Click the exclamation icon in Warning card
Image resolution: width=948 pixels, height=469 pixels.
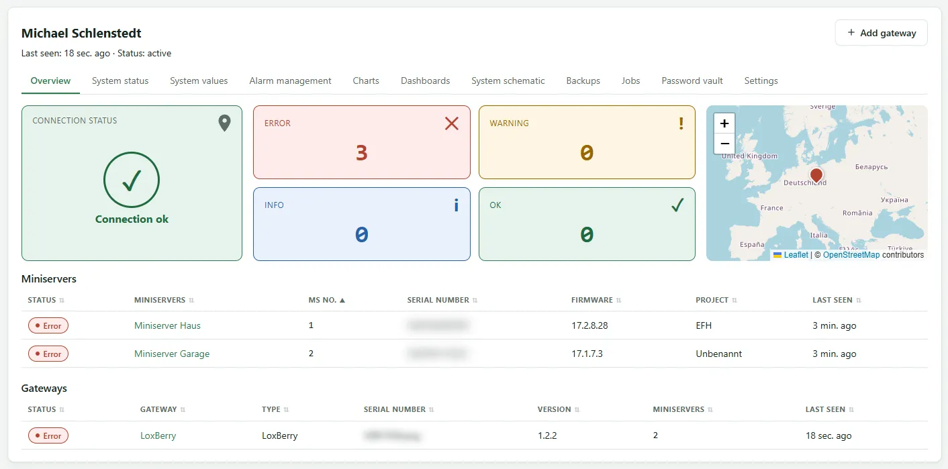pos(681,123)
